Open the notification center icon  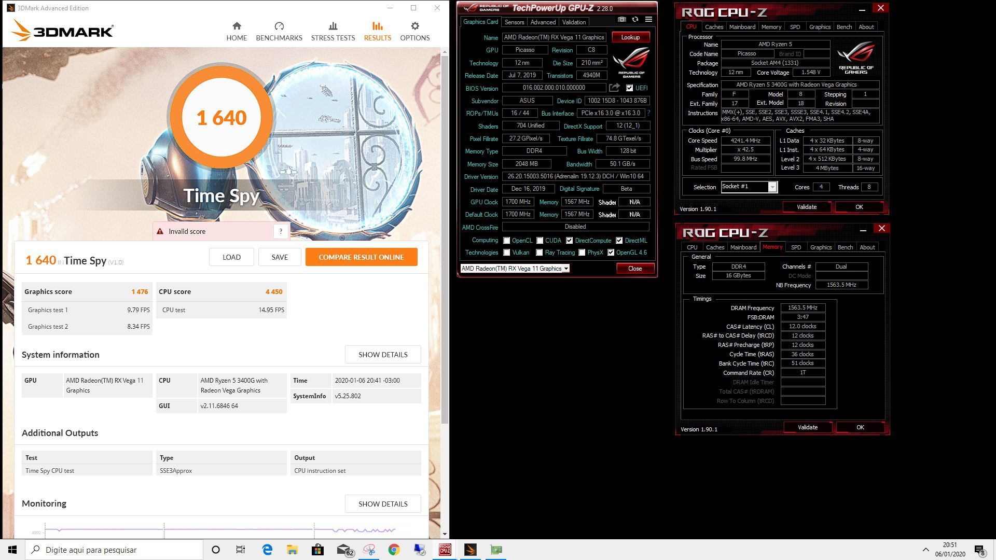tap(979, 550)
